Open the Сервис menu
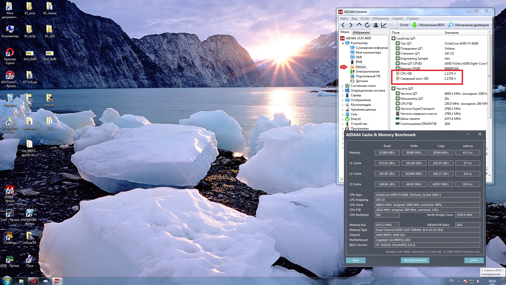The image size is (506, 285). tap(397, 18)
